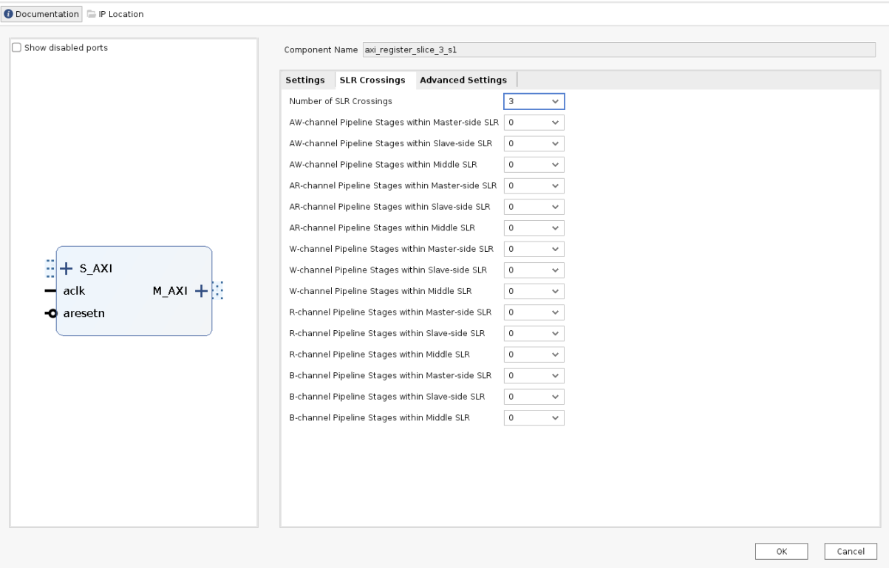
Task: Switch to the Settings tab
Action: [304, 80]
